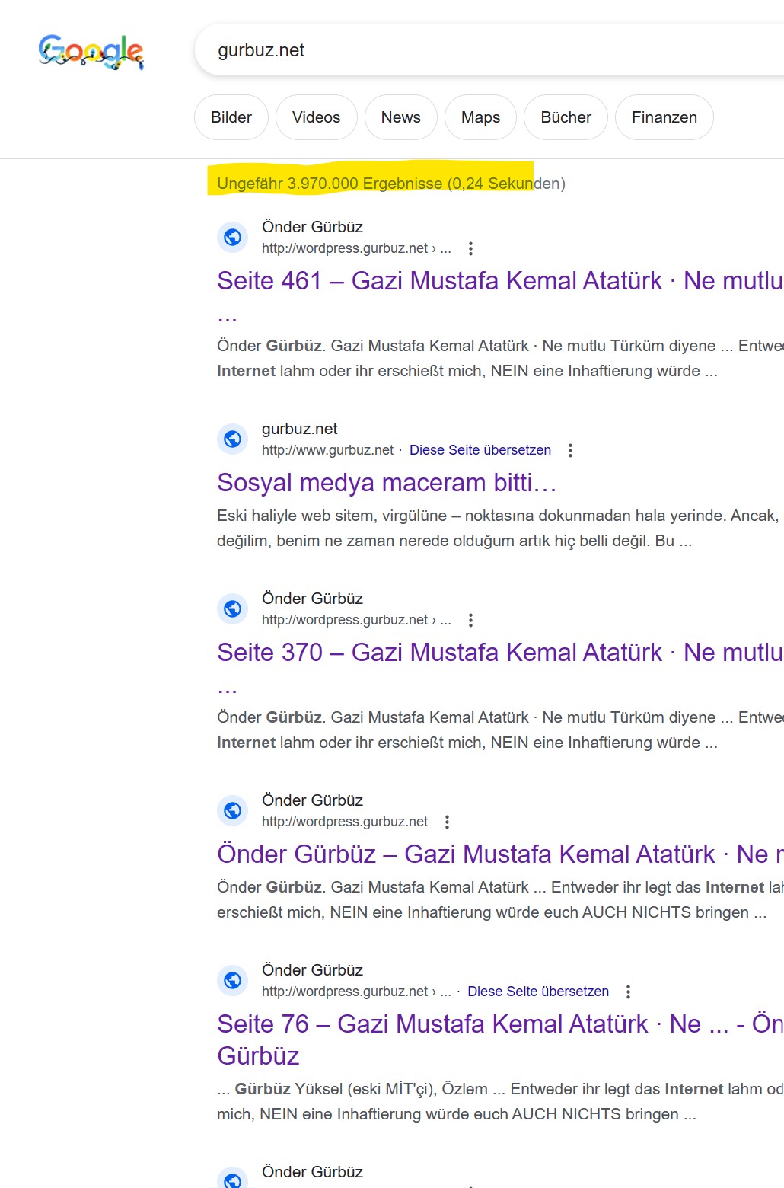This screenshot has width=784, height=1188.
Task: Click the 'Önder Gürbüz' site name above Seite 370
Action: tap(312, 599)
